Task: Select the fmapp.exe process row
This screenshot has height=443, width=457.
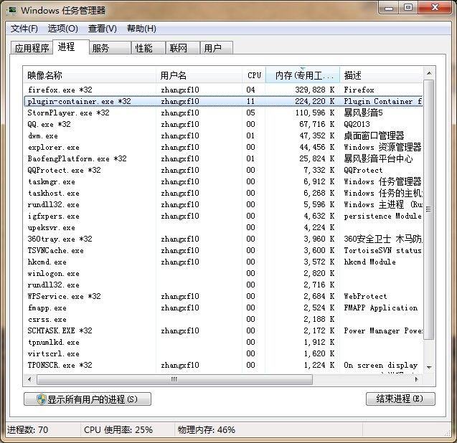Action: tap(223, 308)
